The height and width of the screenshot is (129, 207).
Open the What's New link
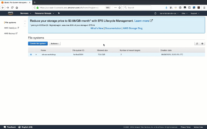[97, 28]
